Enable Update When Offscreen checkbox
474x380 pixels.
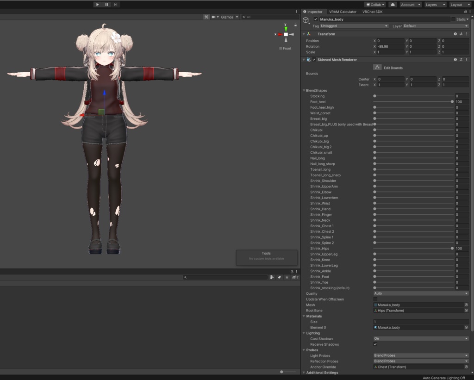click(x=375, y=299)
